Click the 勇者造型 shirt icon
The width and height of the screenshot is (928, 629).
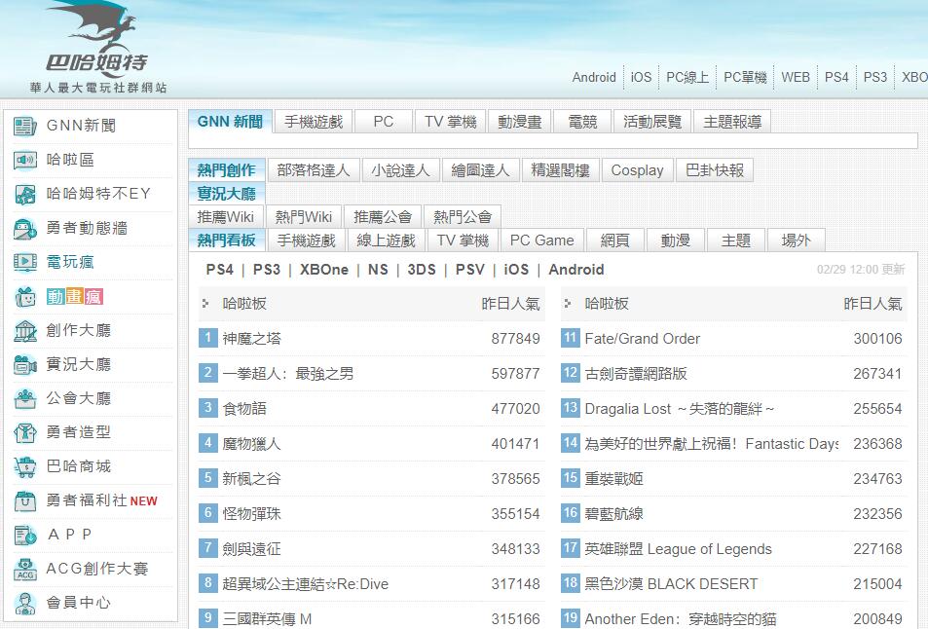pyautogui.click(x=25, y=432)
